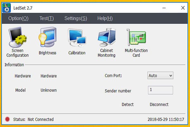Launch the Calibration tool
This screenshot has width=190, height=127.
coord(77,42)
